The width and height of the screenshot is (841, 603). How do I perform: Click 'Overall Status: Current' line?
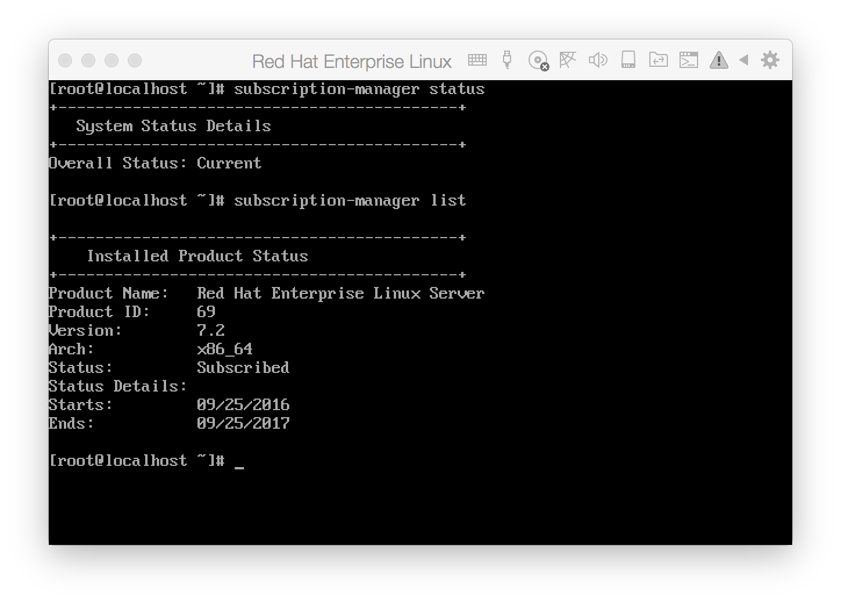click(155, 163)
